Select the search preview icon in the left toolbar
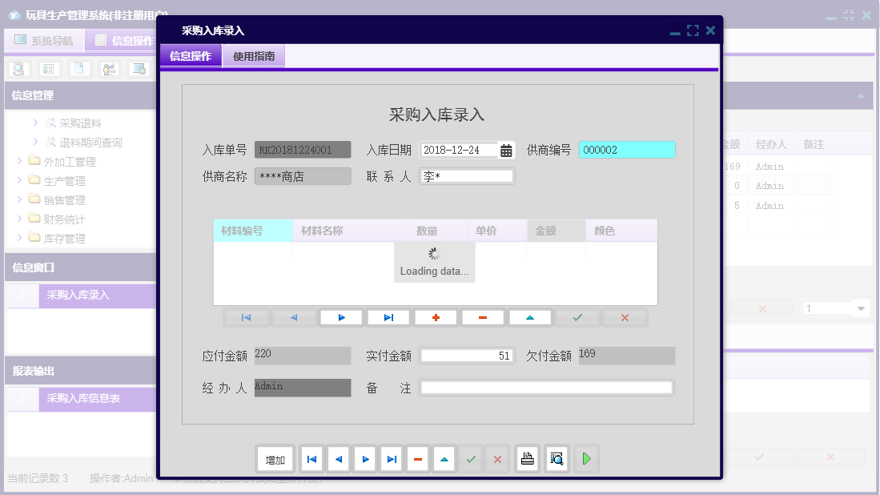 pos(18,69)
